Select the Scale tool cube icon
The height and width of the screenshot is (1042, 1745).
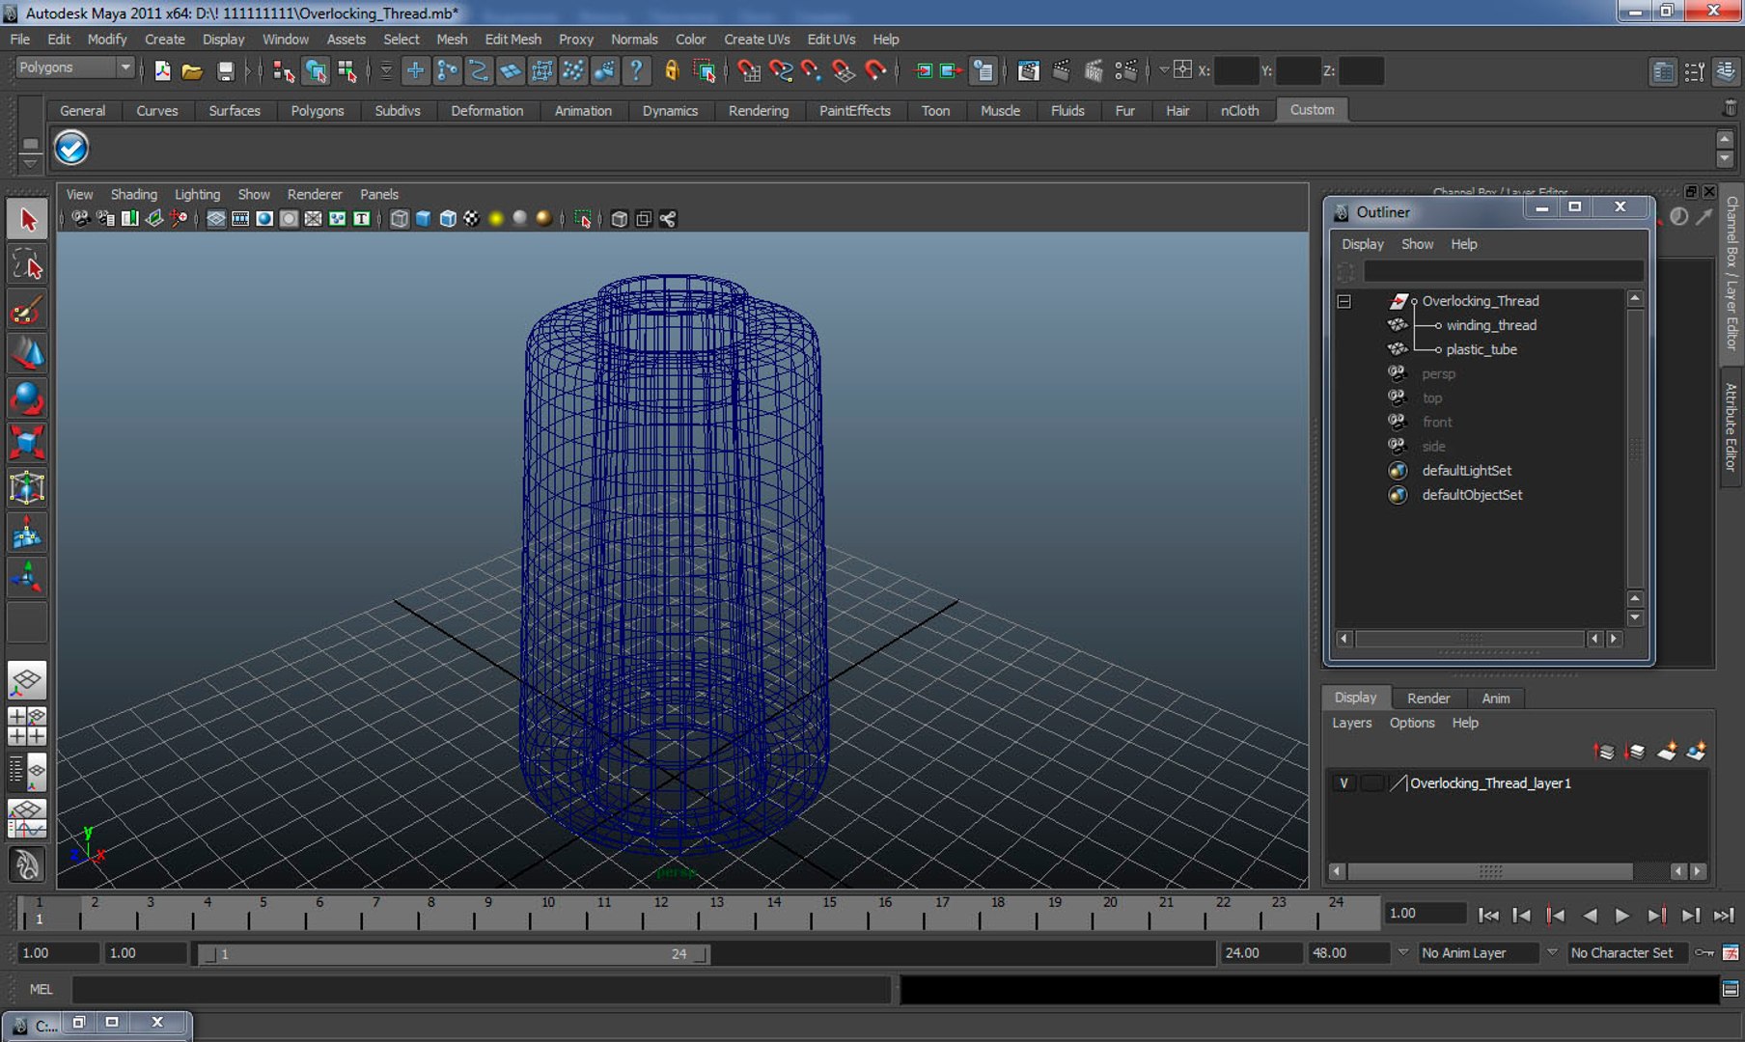coord(27,443)
